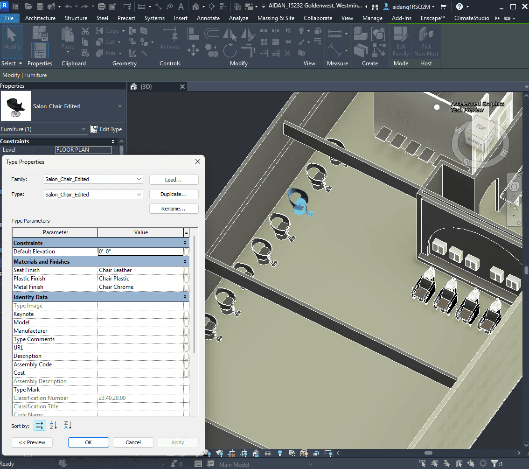Sort parameters alphabetically A to Z
Screen dimensions: 529x469
click(x=53, y=425)
